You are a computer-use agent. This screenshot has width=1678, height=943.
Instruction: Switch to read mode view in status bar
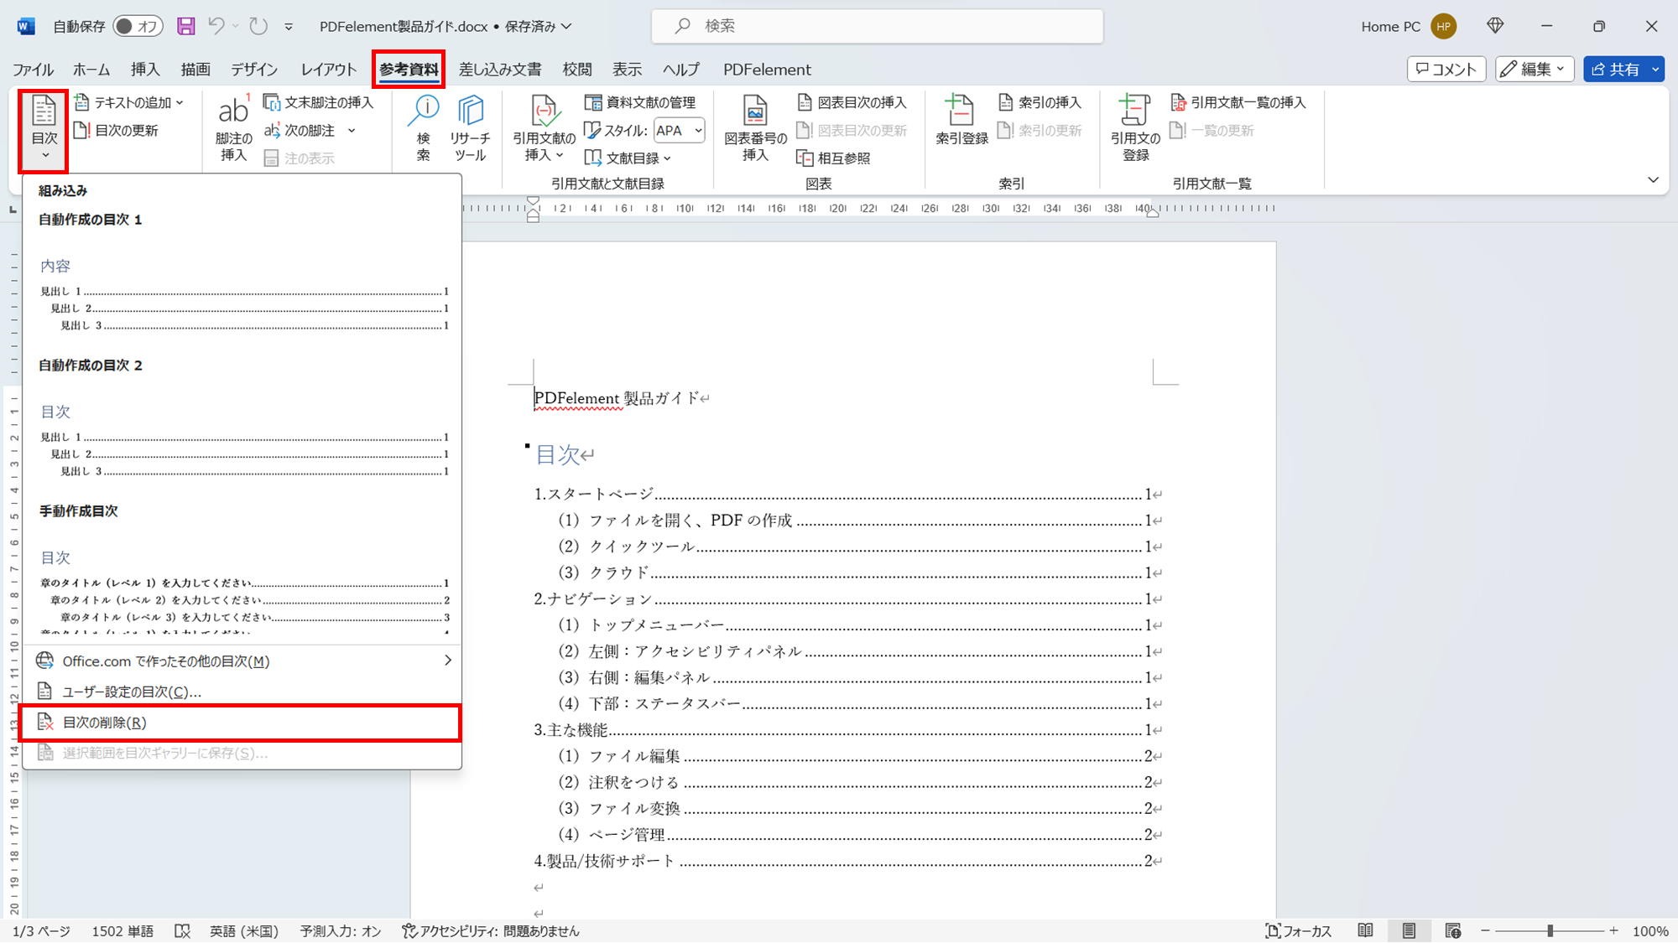coord(1366,930)
